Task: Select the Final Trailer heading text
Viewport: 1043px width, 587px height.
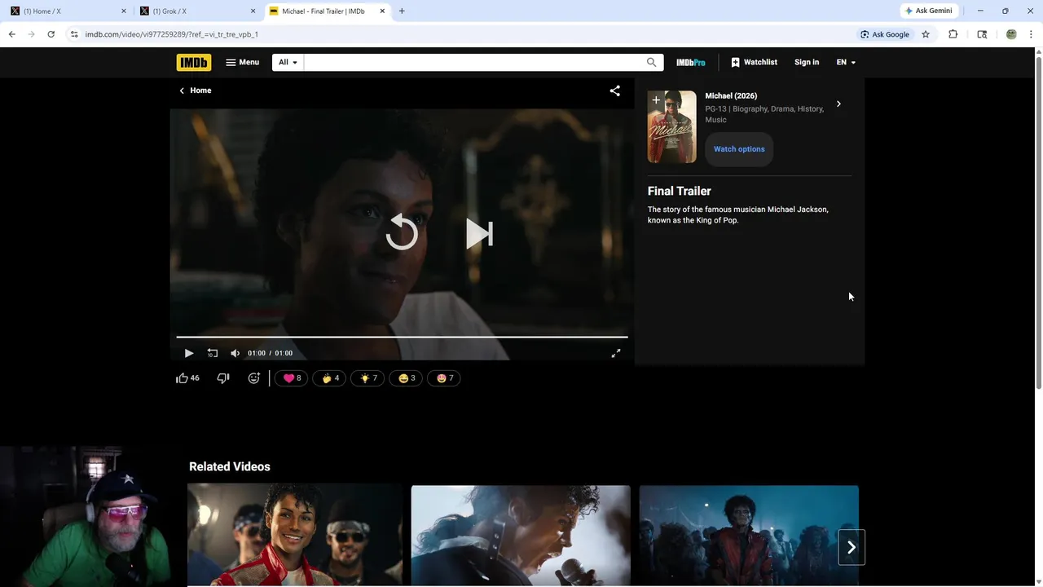Action: pos(680,191)
